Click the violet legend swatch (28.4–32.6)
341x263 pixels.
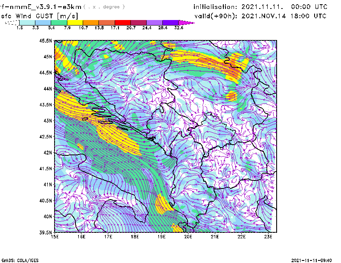[x=170, y=23]
